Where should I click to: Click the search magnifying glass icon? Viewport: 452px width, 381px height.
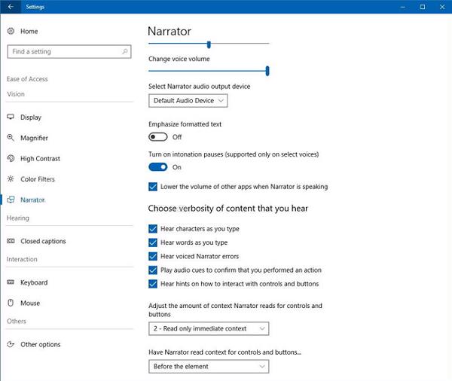tap(125, 52)
